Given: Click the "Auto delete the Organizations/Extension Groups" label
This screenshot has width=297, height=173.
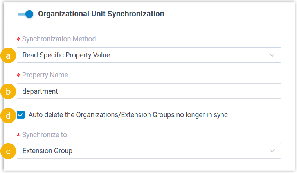Looking at the screenshot, I should pos(128,115).
